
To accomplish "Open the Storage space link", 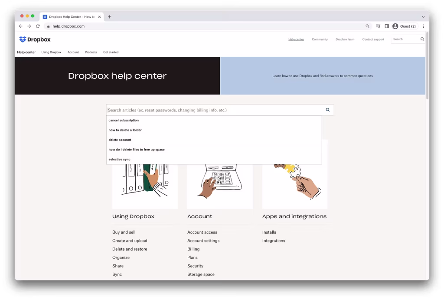I will pyautogui.click(x=201, y=274).
